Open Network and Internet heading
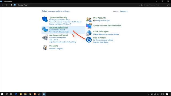The image size is (171, 96). (59, 27)
